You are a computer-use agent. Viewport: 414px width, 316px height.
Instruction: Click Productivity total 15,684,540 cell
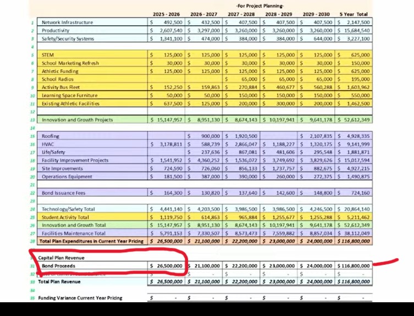click(354, 31)
